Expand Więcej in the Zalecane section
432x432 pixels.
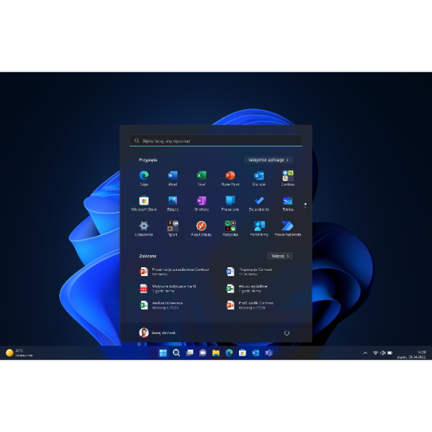point(279,256)
